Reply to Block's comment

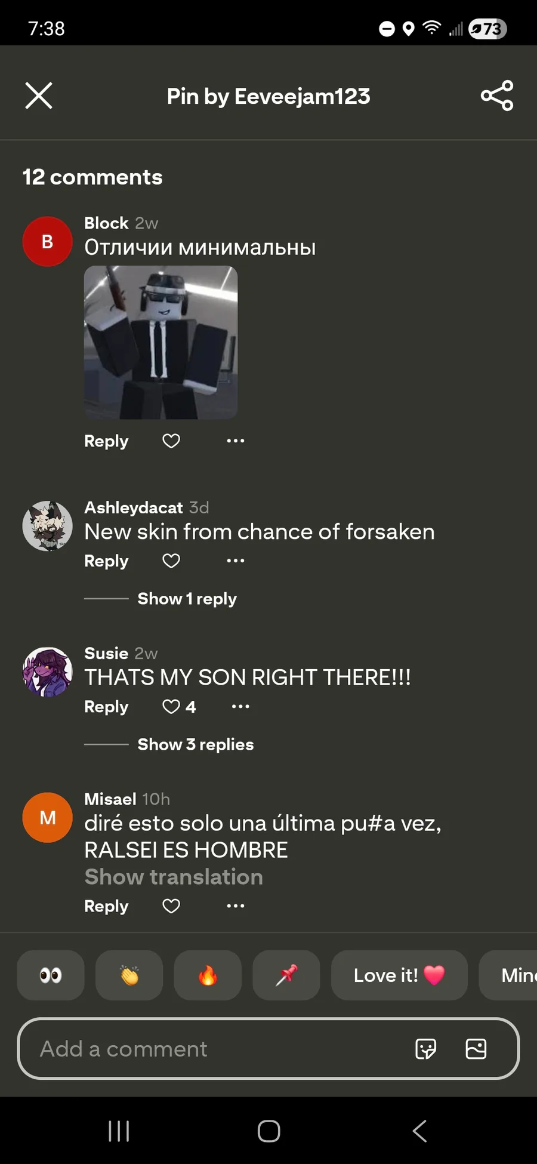106,441
